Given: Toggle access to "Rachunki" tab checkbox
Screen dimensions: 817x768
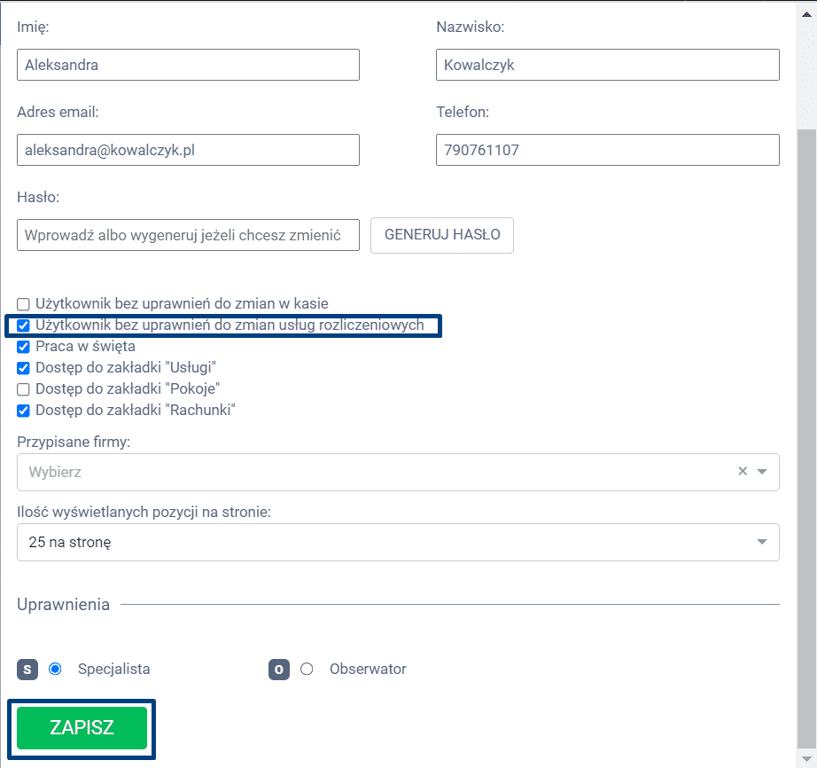Looking at the screenshot, I should [x=24, y=411].
